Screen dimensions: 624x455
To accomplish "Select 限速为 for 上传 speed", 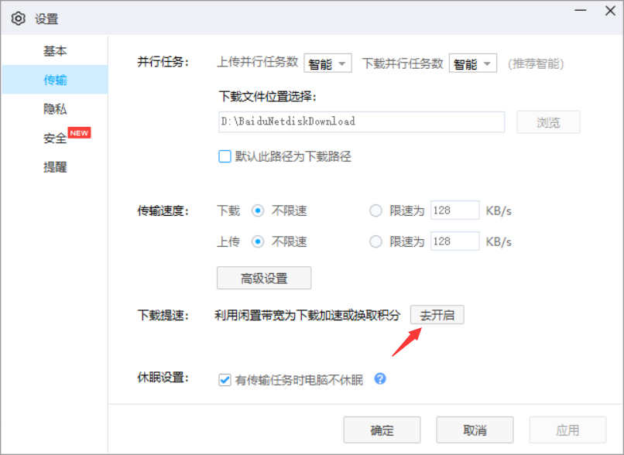I will click(x=375, y=241).
